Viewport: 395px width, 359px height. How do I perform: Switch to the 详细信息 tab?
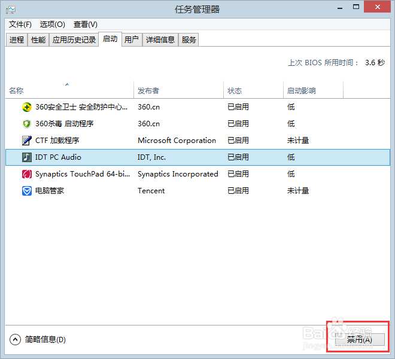coord(160,40)
